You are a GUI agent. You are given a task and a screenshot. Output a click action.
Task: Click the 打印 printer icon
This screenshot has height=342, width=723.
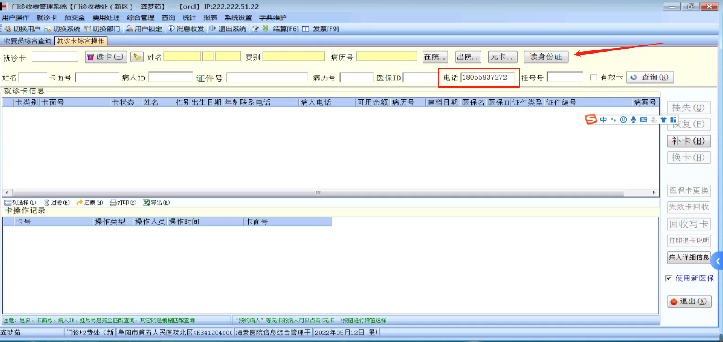coord(113,202)
